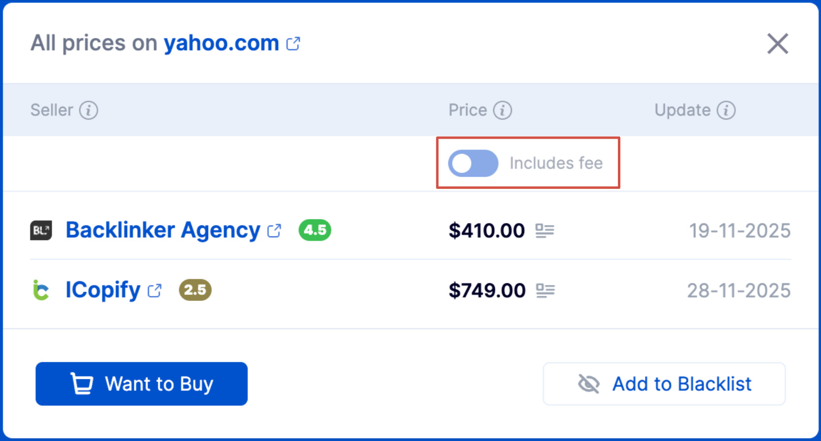Select the ICopify seller name

coord(102,290)
